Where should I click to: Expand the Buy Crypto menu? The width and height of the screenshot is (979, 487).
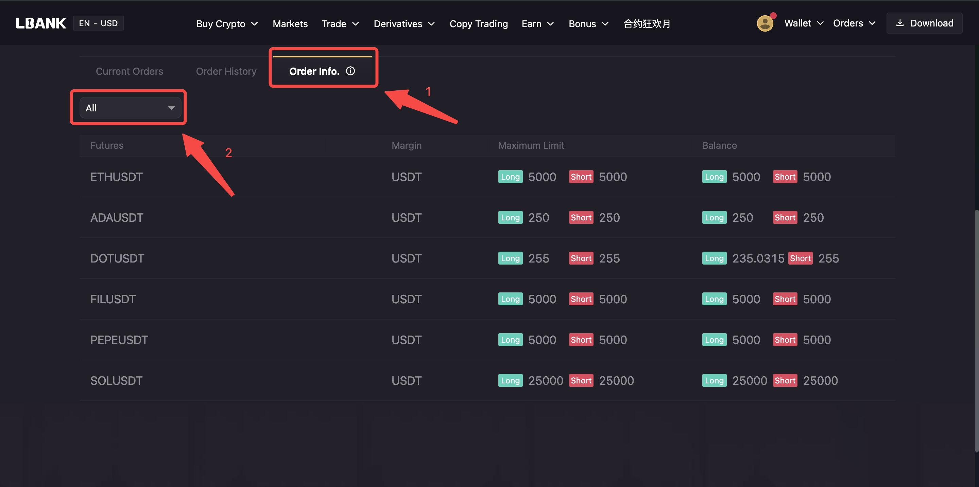227,23
